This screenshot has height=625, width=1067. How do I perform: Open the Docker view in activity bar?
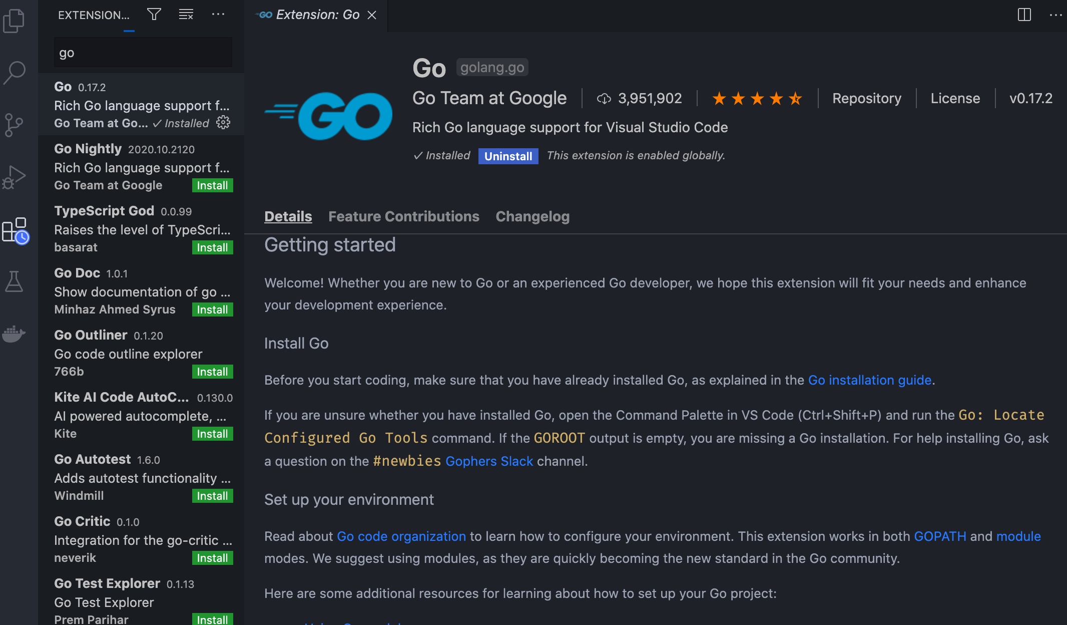click(x=14, y=334)
